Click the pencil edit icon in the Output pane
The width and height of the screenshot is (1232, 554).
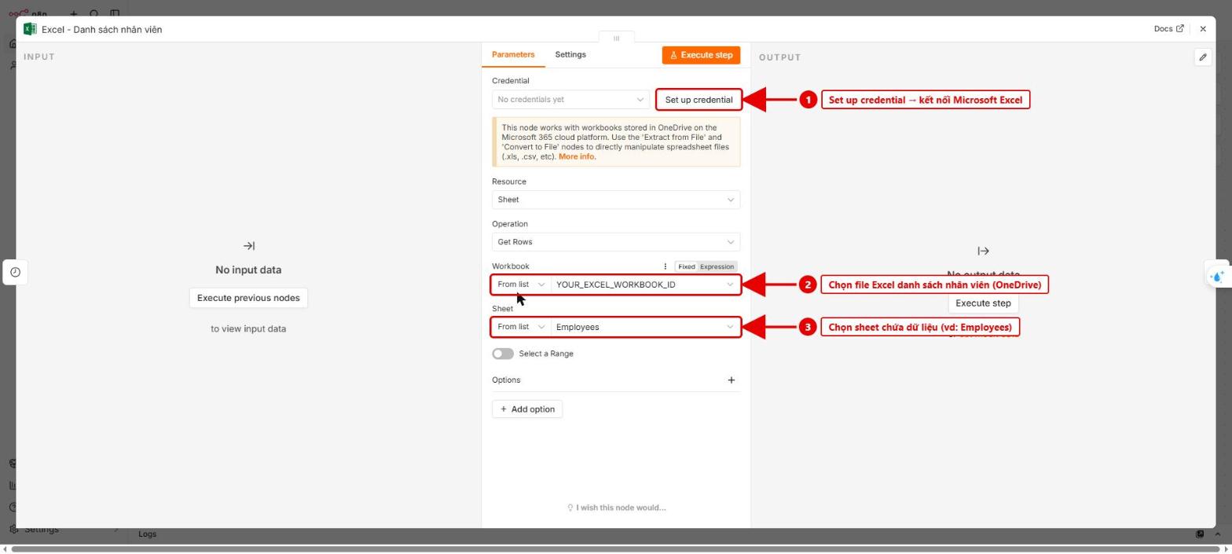[x=1202, y=57]
